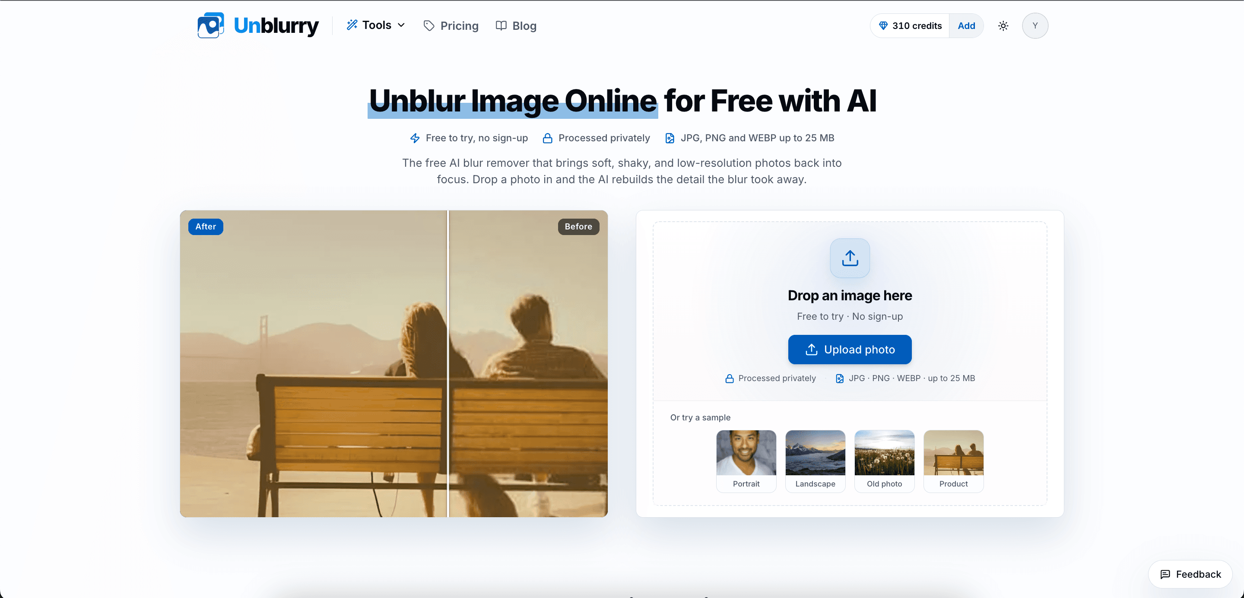Viewport: 1244px width, 598px height.
Task: Click the Unblurry logo icon
Action: tap(210, 25)
